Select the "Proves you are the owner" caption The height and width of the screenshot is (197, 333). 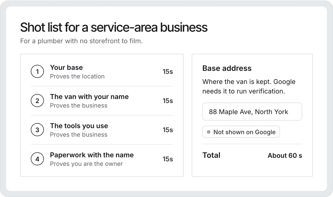pyautogui.click(x=86, y=164)
